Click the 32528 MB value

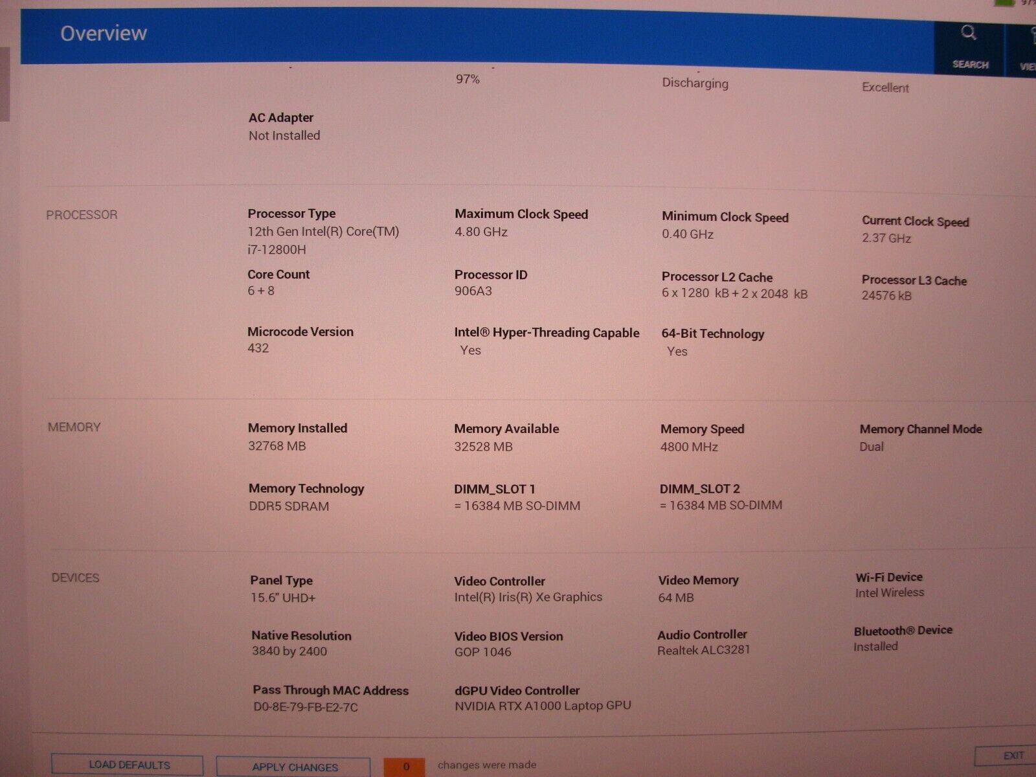[483, 447]
